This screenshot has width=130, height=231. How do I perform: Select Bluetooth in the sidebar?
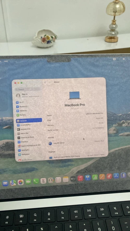pyautogui.click(x=22, y=106)
